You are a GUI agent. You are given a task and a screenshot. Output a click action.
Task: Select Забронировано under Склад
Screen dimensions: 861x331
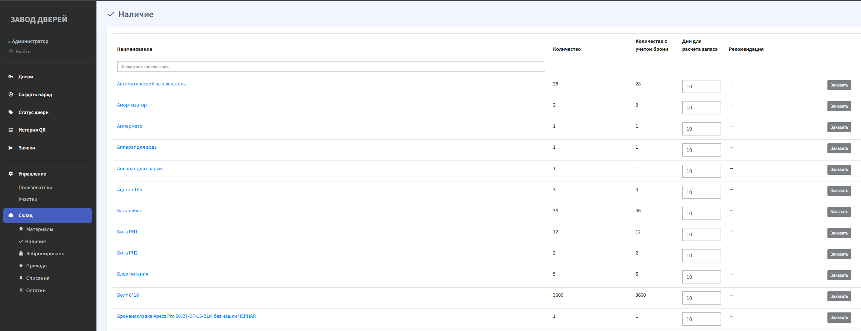(45, 253)
